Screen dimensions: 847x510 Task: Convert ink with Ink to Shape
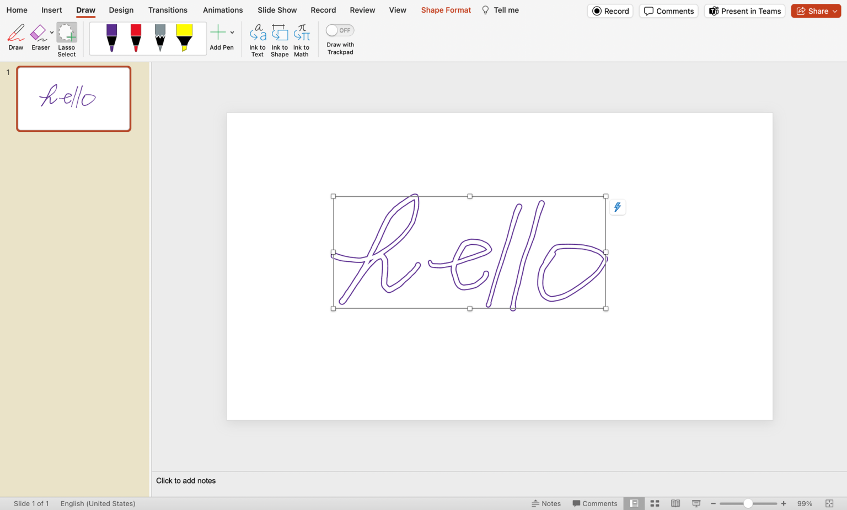point(280,40)
